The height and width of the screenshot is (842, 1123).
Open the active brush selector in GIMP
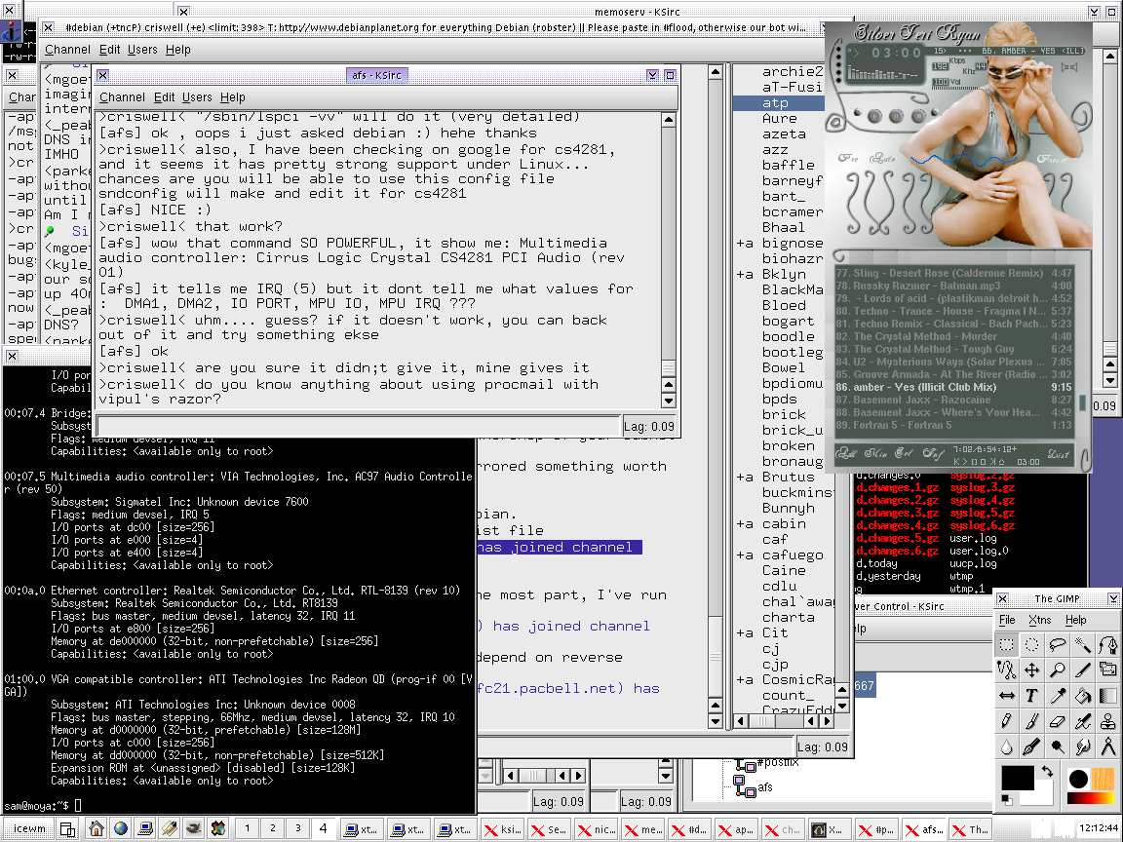(x=1078, y=779)
